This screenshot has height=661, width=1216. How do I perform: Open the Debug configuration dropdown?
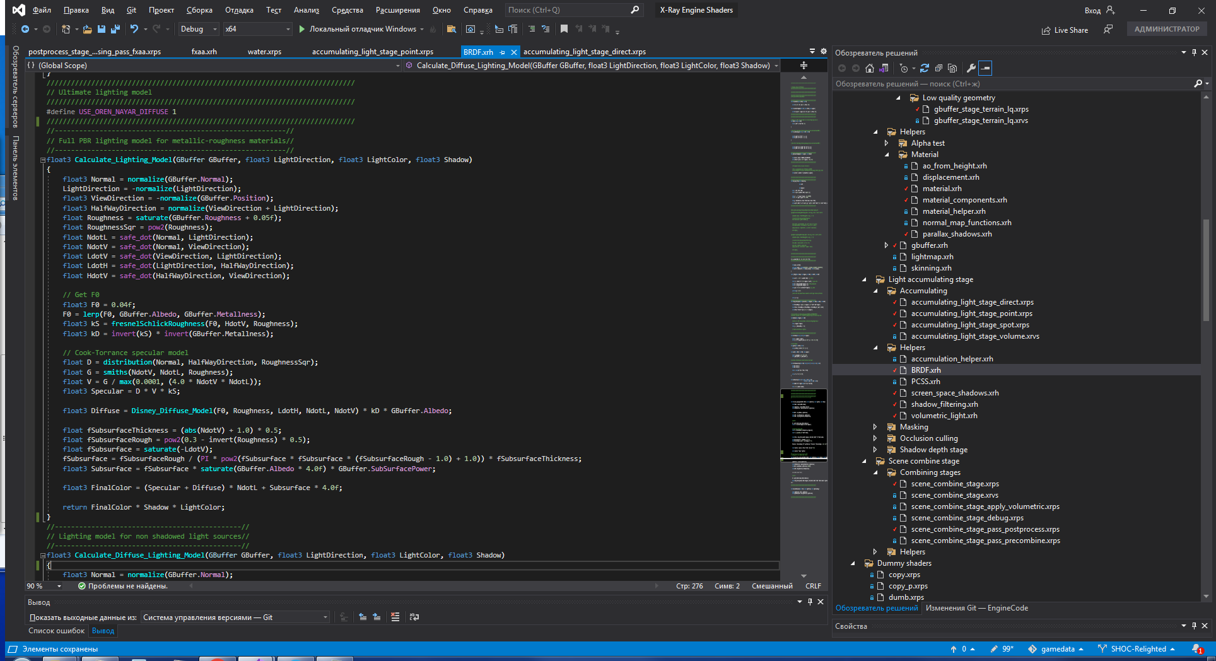[198, 29]
